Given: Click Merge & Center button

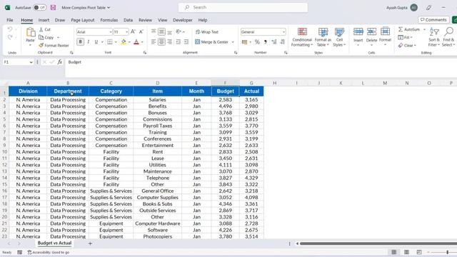Looking at the screenshot, I should tap(212, 42).
